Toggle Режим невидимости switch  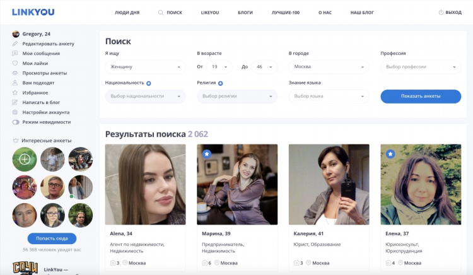coord(16,122)
